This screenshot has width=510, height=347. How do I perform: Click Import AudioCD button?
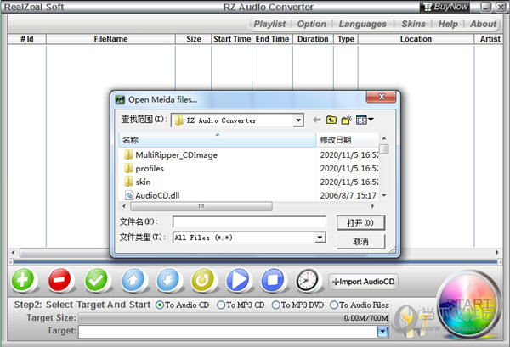[x=364, y=282]
